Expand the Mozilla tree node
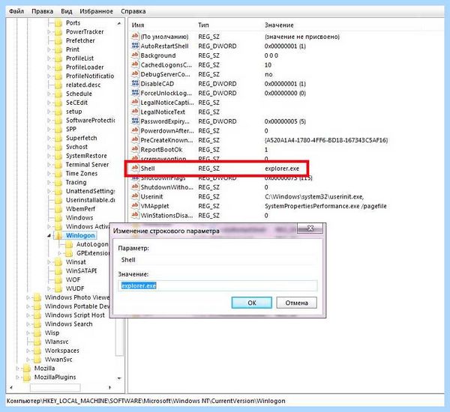Image resolution: width=450 pixels, height=412 pixels. point(17,368)
